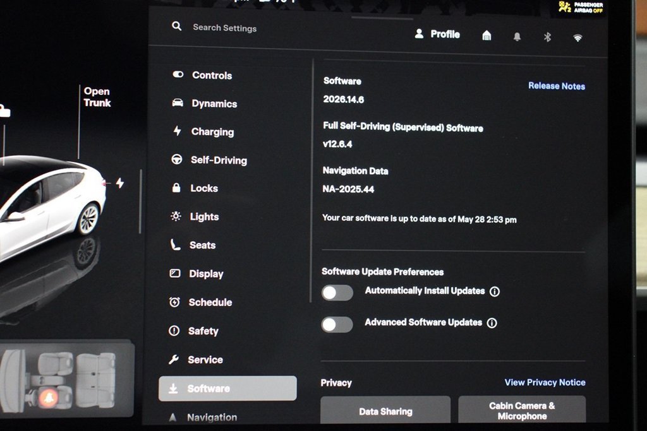
Task: Select the Controls menu item
Action: (x=202, y=75)
